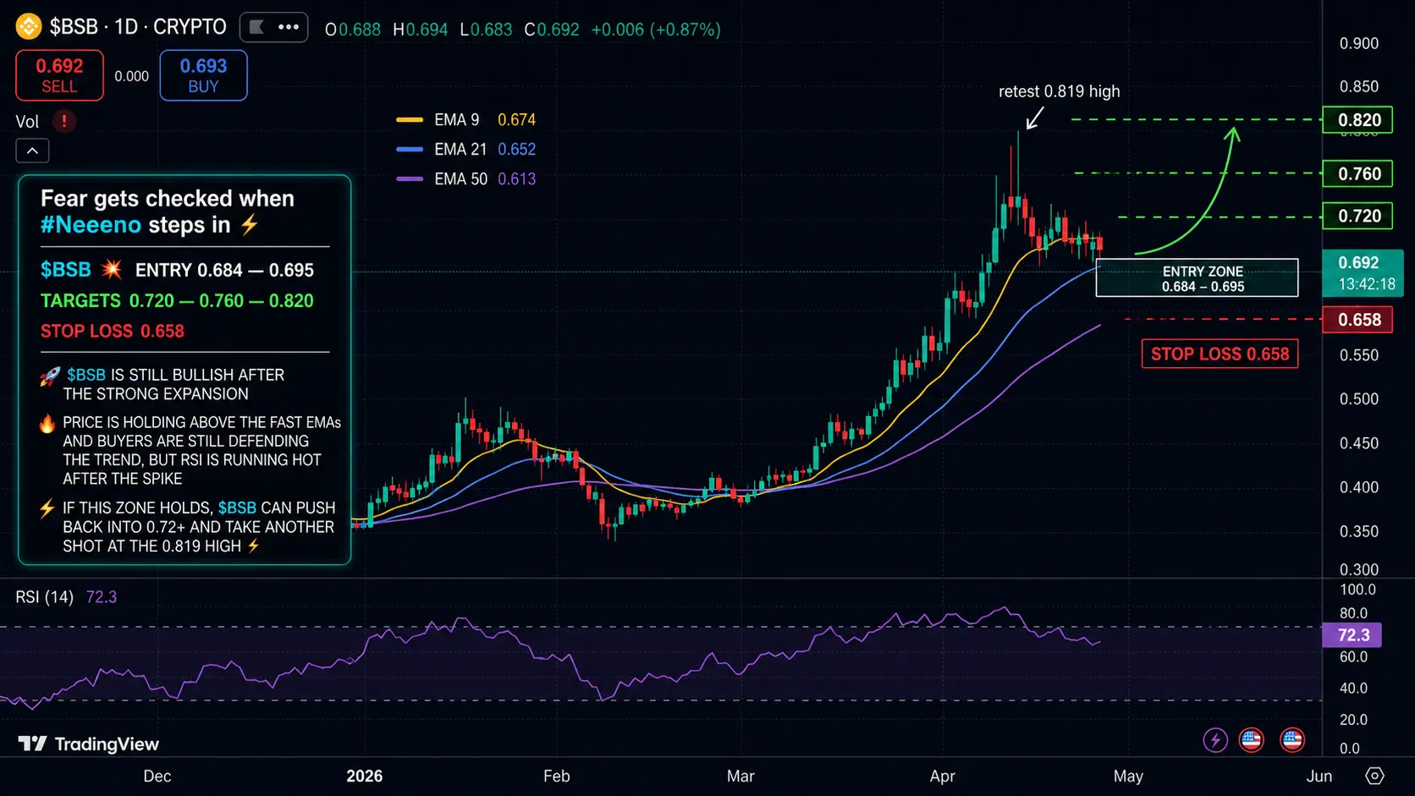Click the 'Dec' label on the time axis
The width and height of the screenshot is (1415, 796).
157,776
